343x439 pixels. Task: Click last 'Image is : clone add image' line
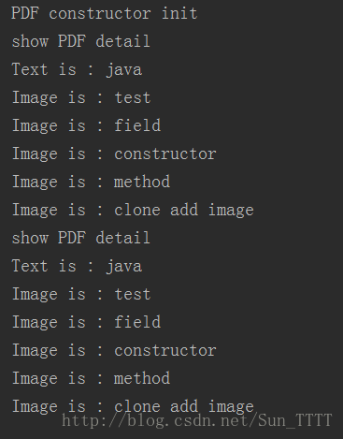tap(133, 406)
